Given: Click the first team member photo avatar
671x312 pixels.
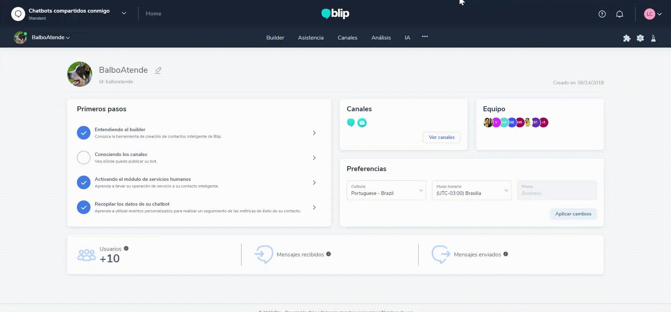Looking at the screenshot, I should click(488, 122).
